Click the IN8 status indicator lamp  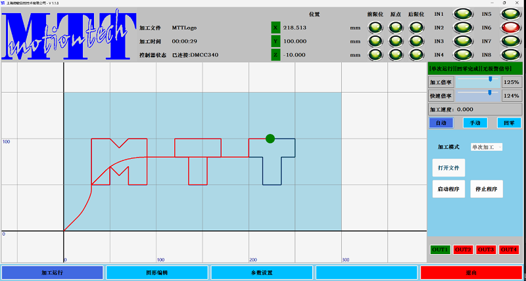click(x=509, y=54)
